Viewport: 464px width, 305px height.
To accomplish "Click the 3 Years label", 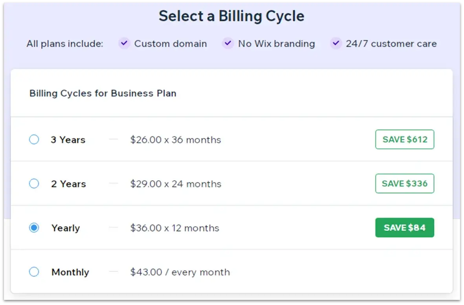I will (68, 140).
